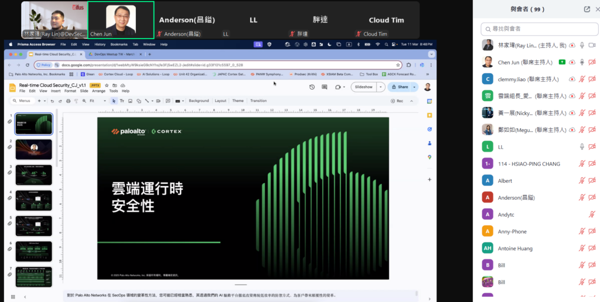
Task: Click the Google Slides home logo
Action: tap(12, 87)
